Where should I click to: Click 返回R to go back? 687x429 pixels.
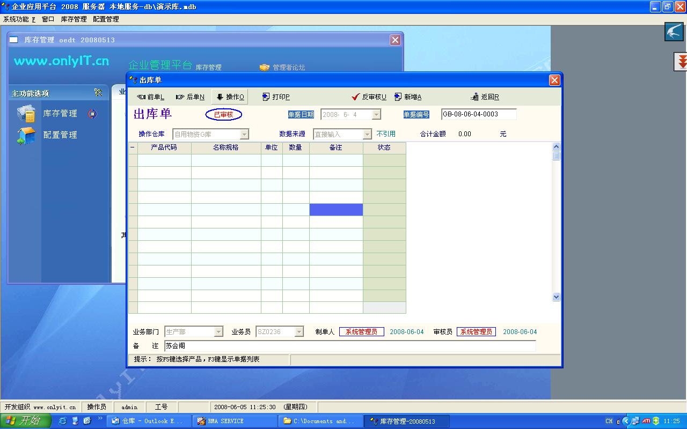[485, 97]
